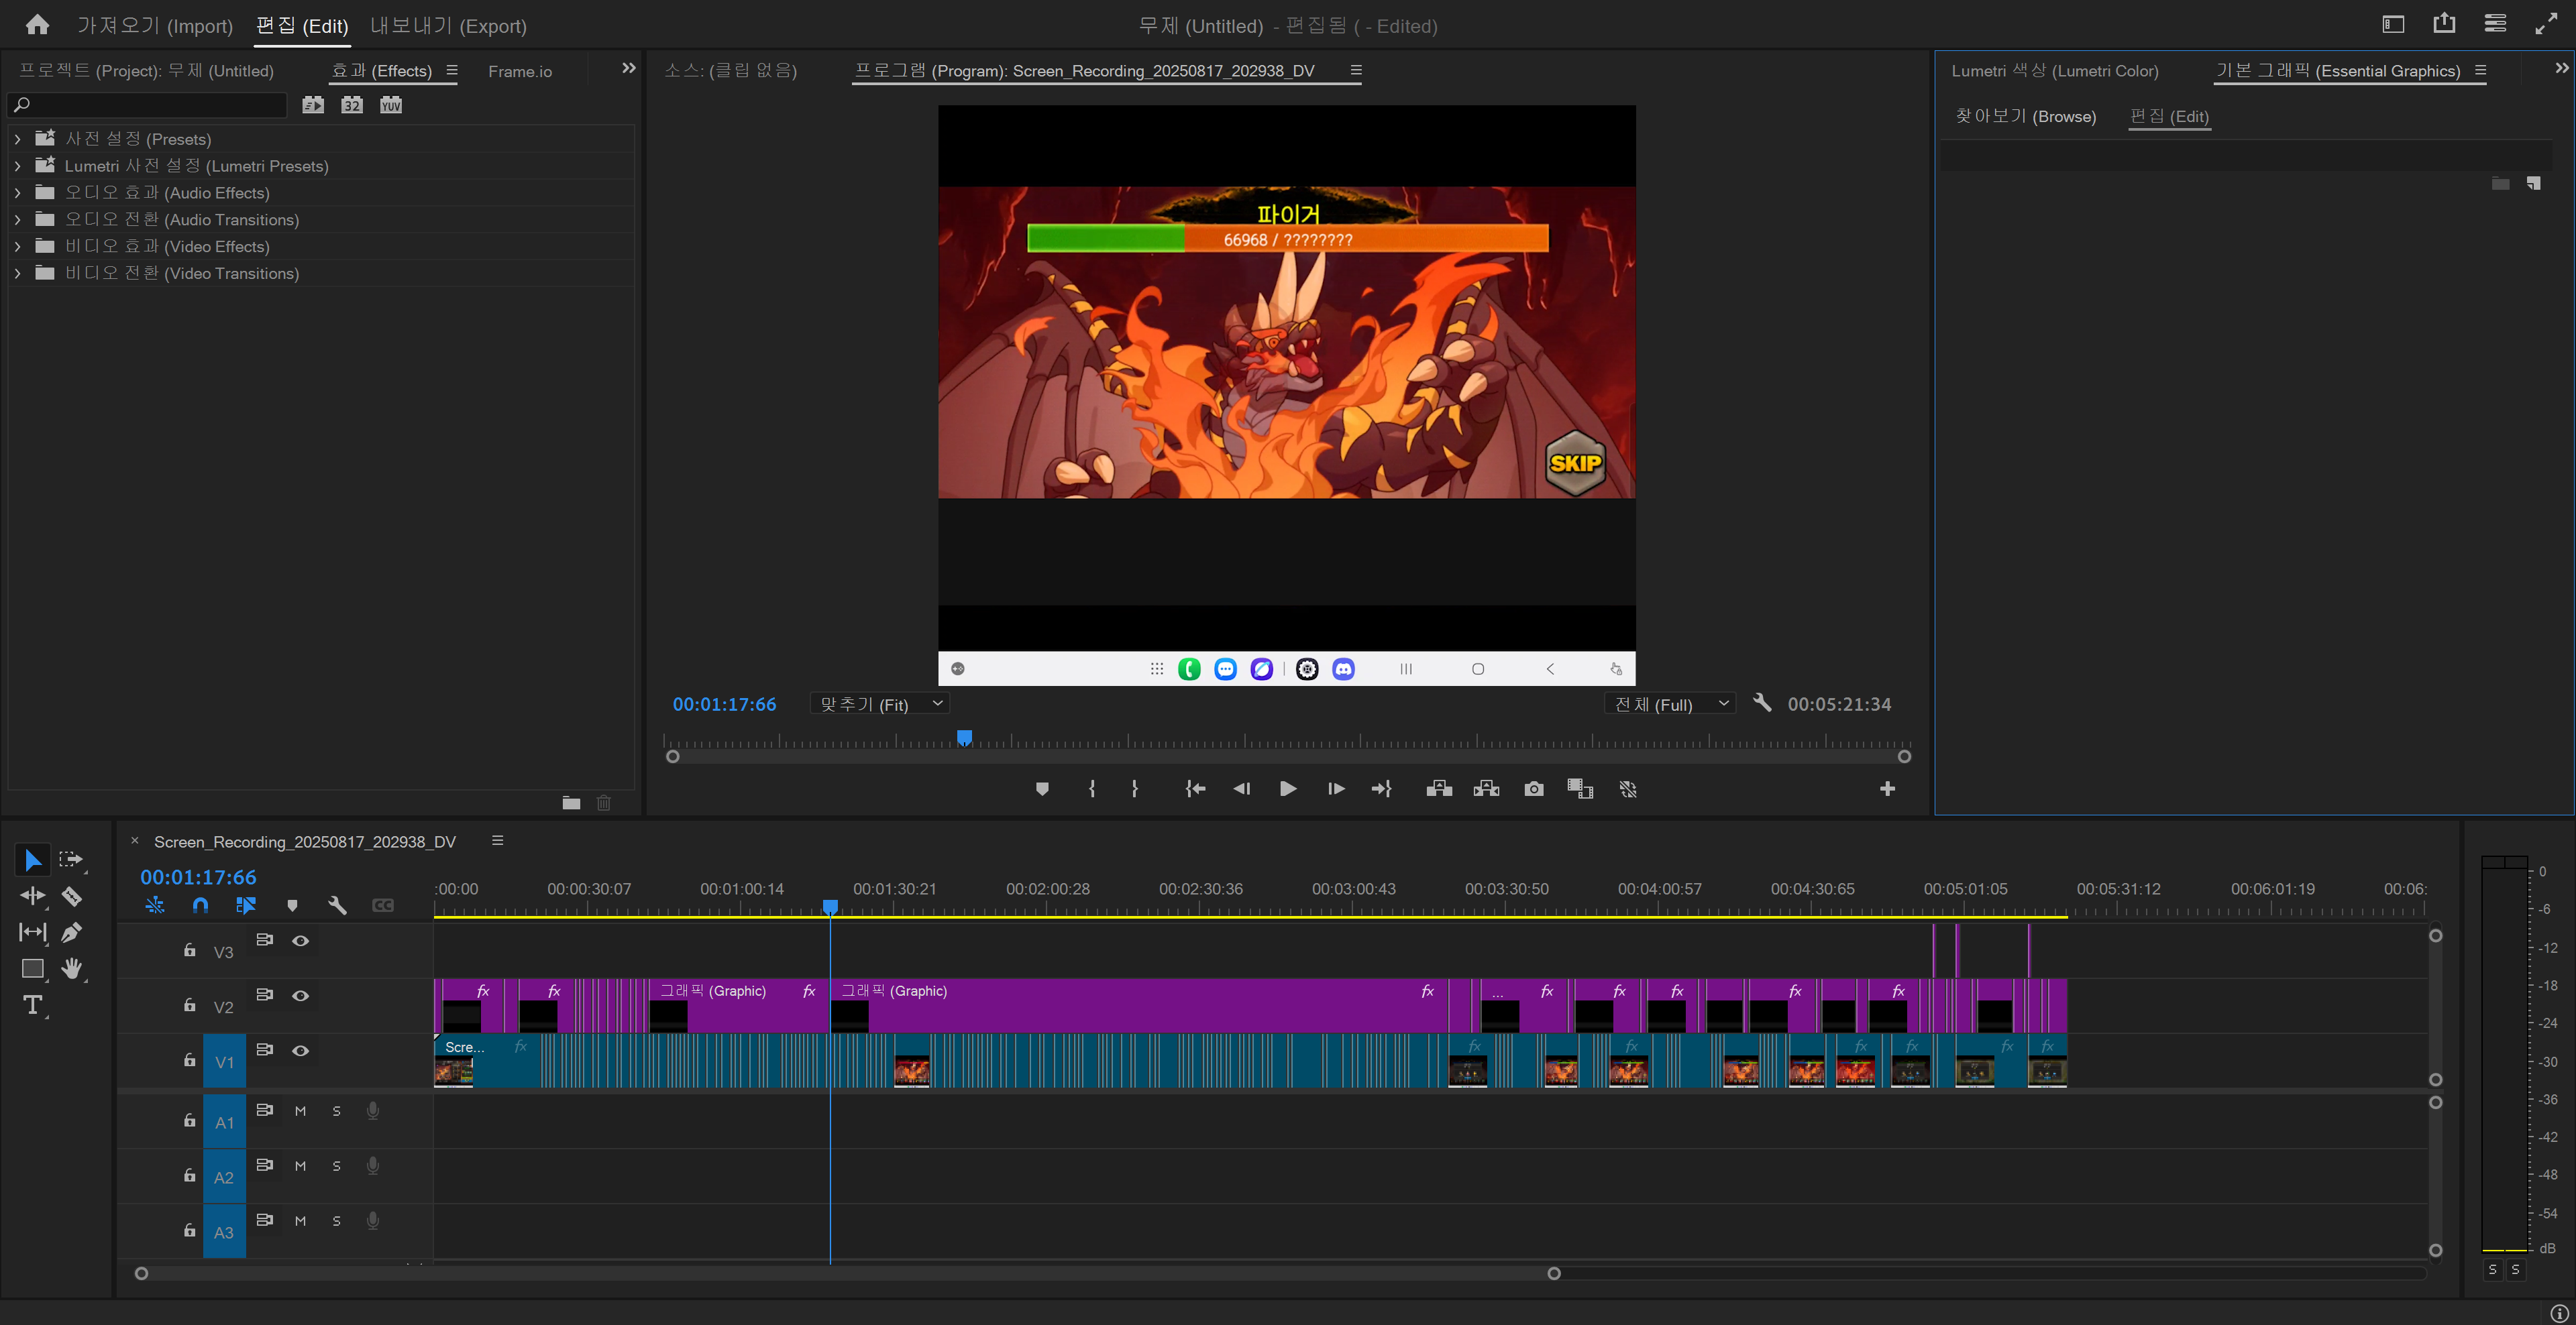Open Quick Export share icon

point(2444,24)
